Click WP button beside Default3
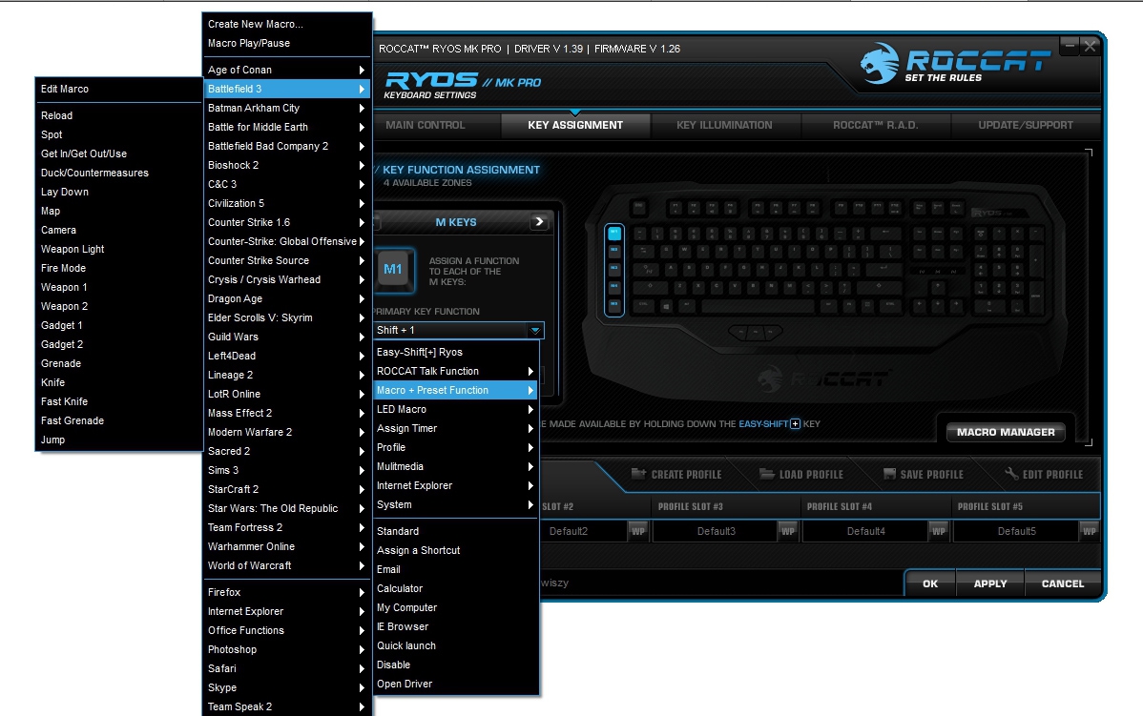The height and width of the screenshot is (716, 1143). (788, 531)
